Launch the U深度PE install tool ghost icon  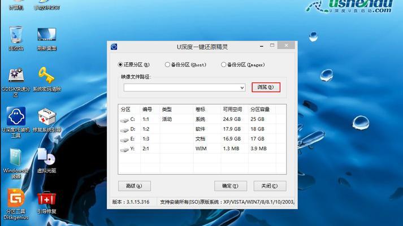16,116
